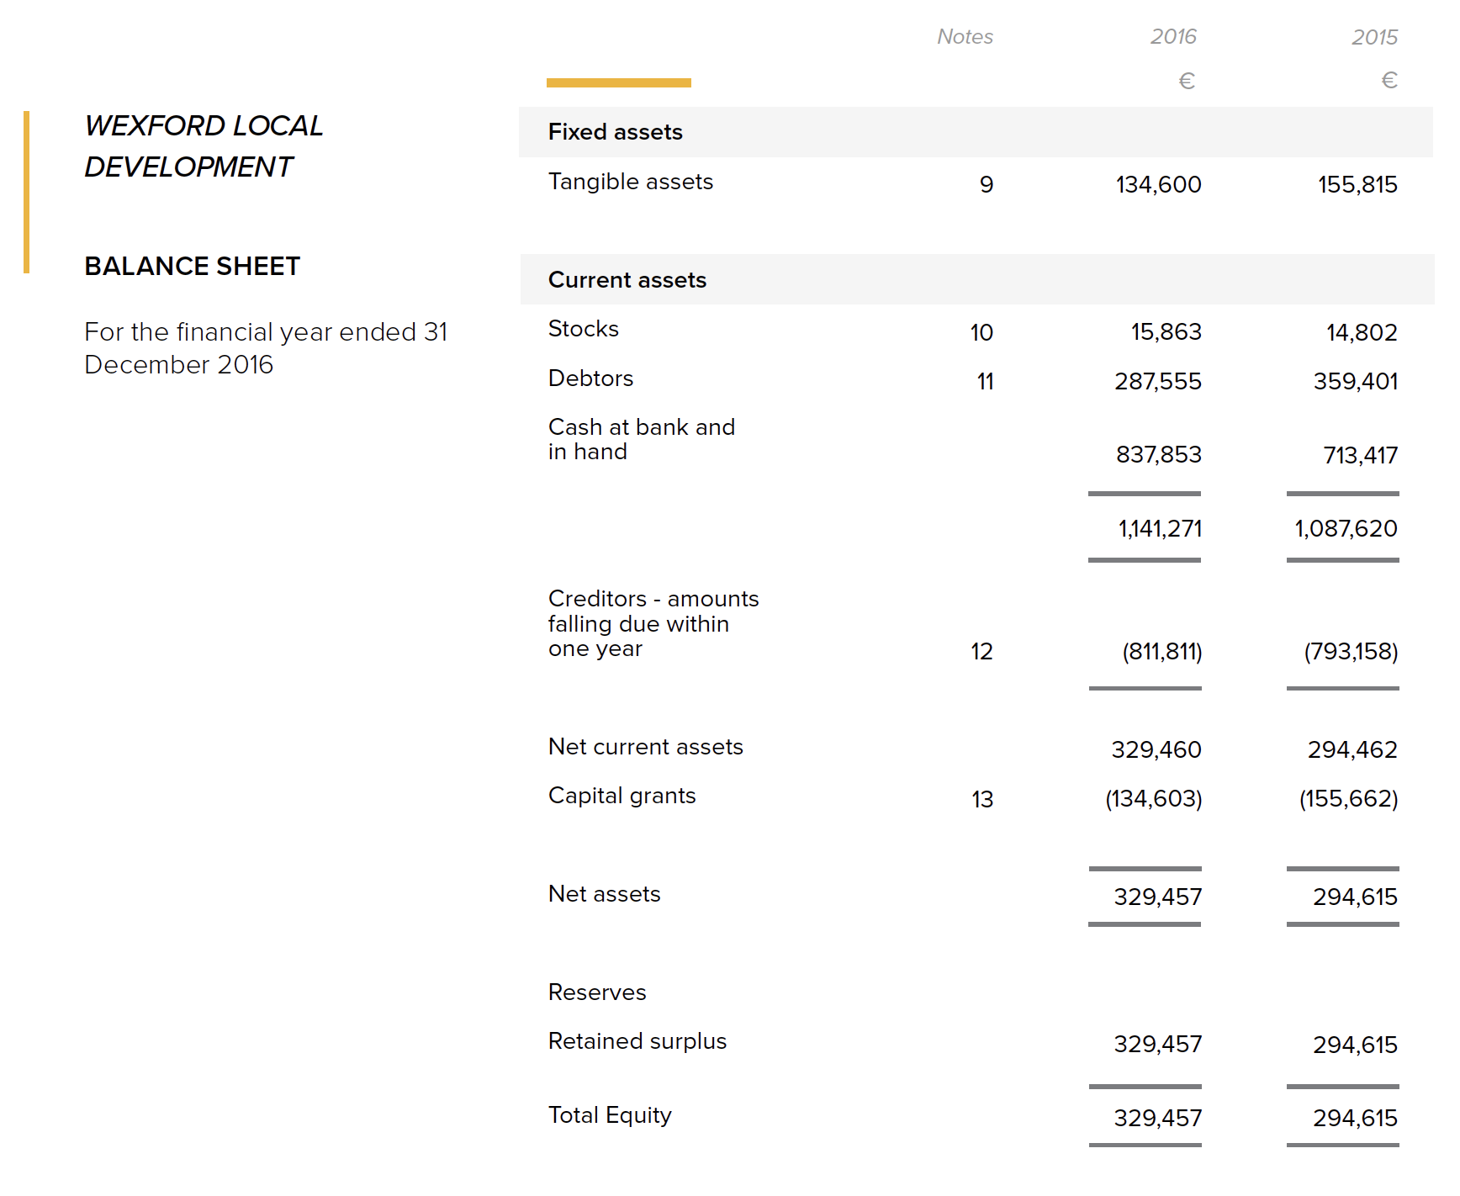
Task: Click the 'Notes' column header
Action: point(965,37)
